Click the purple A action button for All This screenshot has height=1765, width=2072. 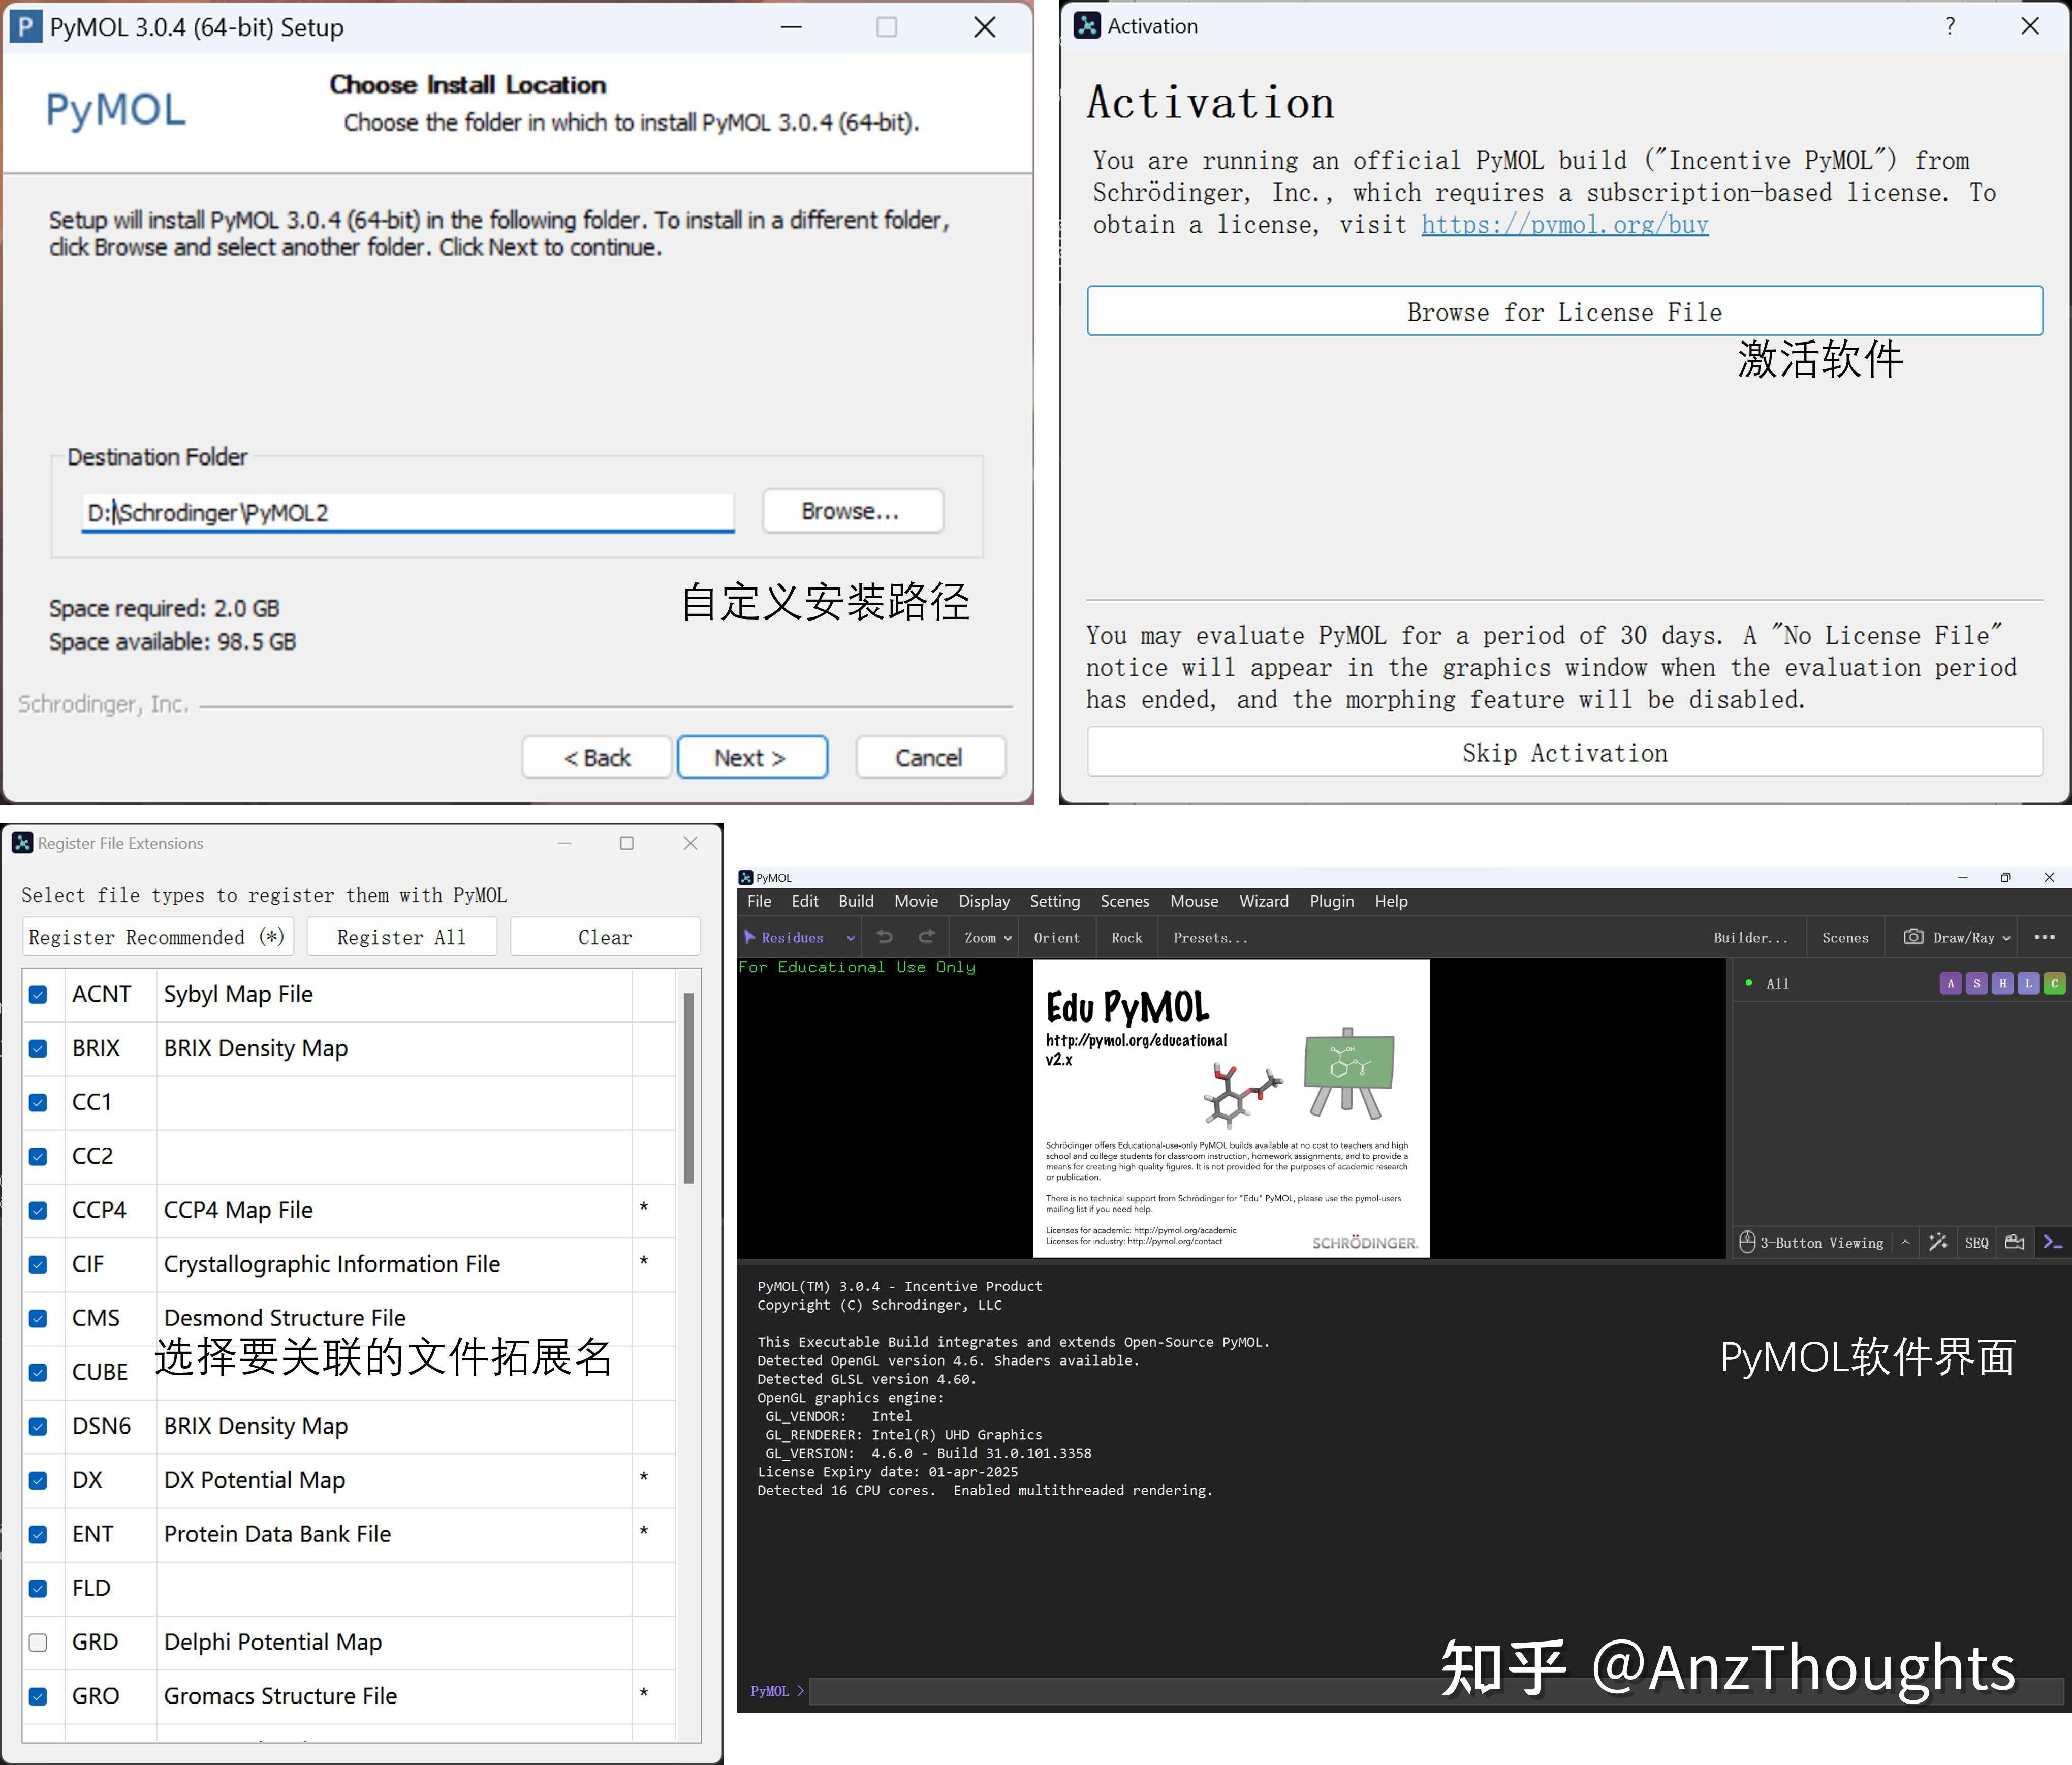[1950, 983]
